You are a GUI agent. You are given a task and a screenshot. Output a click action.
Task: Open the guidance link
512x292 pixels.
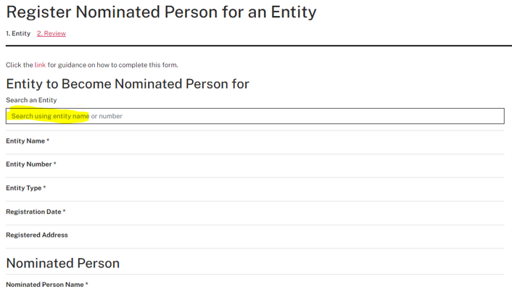(40, 65)
